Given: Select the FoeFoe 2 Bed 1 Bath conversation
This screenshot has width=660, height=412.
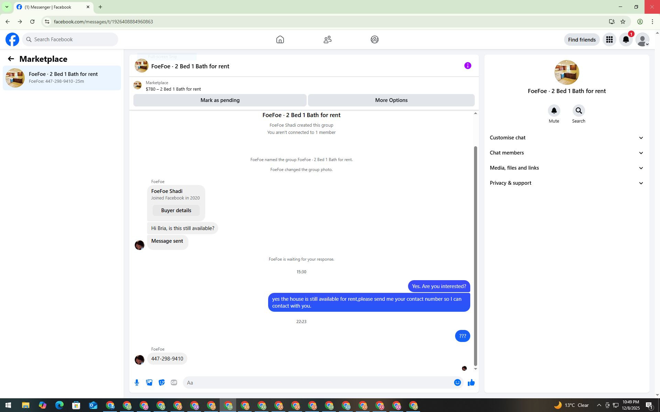Looking at the screenshot, I should pyautogui.click(x=62, y=78).
